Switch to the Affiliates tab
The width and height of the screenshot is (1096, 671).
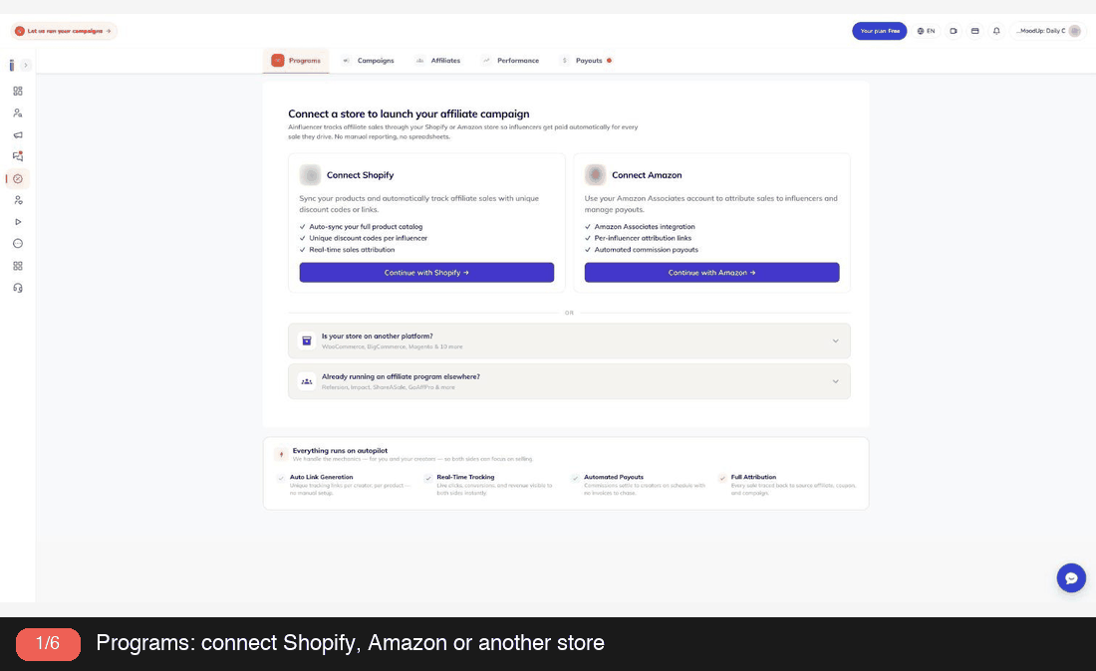tap(437, 61)
